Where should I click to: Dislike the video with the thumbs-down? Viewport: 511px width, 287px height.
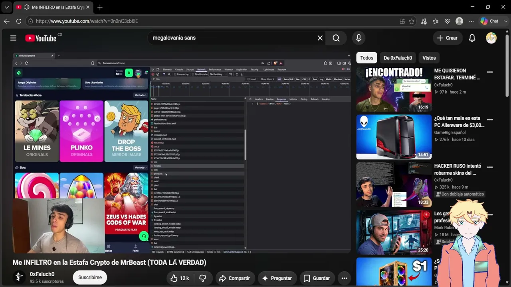point(202,278)
